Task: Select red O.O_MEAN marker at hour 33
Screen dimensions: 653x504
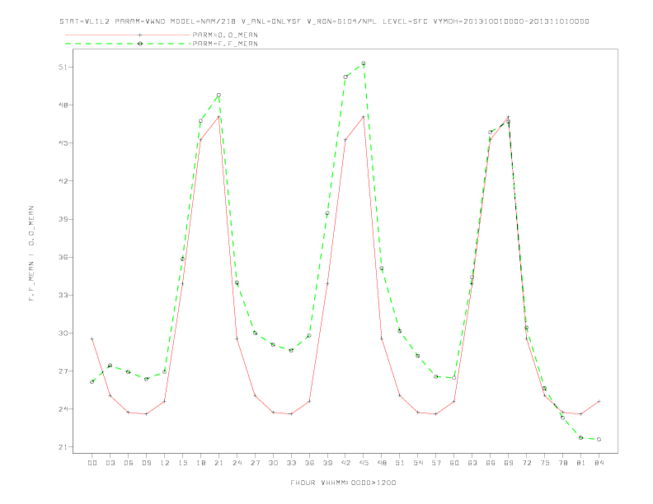Action: (291, 413)
